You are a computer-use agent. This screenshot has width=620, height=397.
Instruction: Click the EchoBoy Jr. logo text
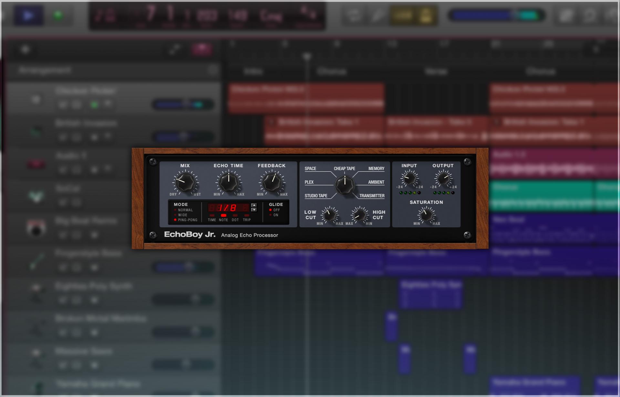pyautogui.click(x=190, y=235)
